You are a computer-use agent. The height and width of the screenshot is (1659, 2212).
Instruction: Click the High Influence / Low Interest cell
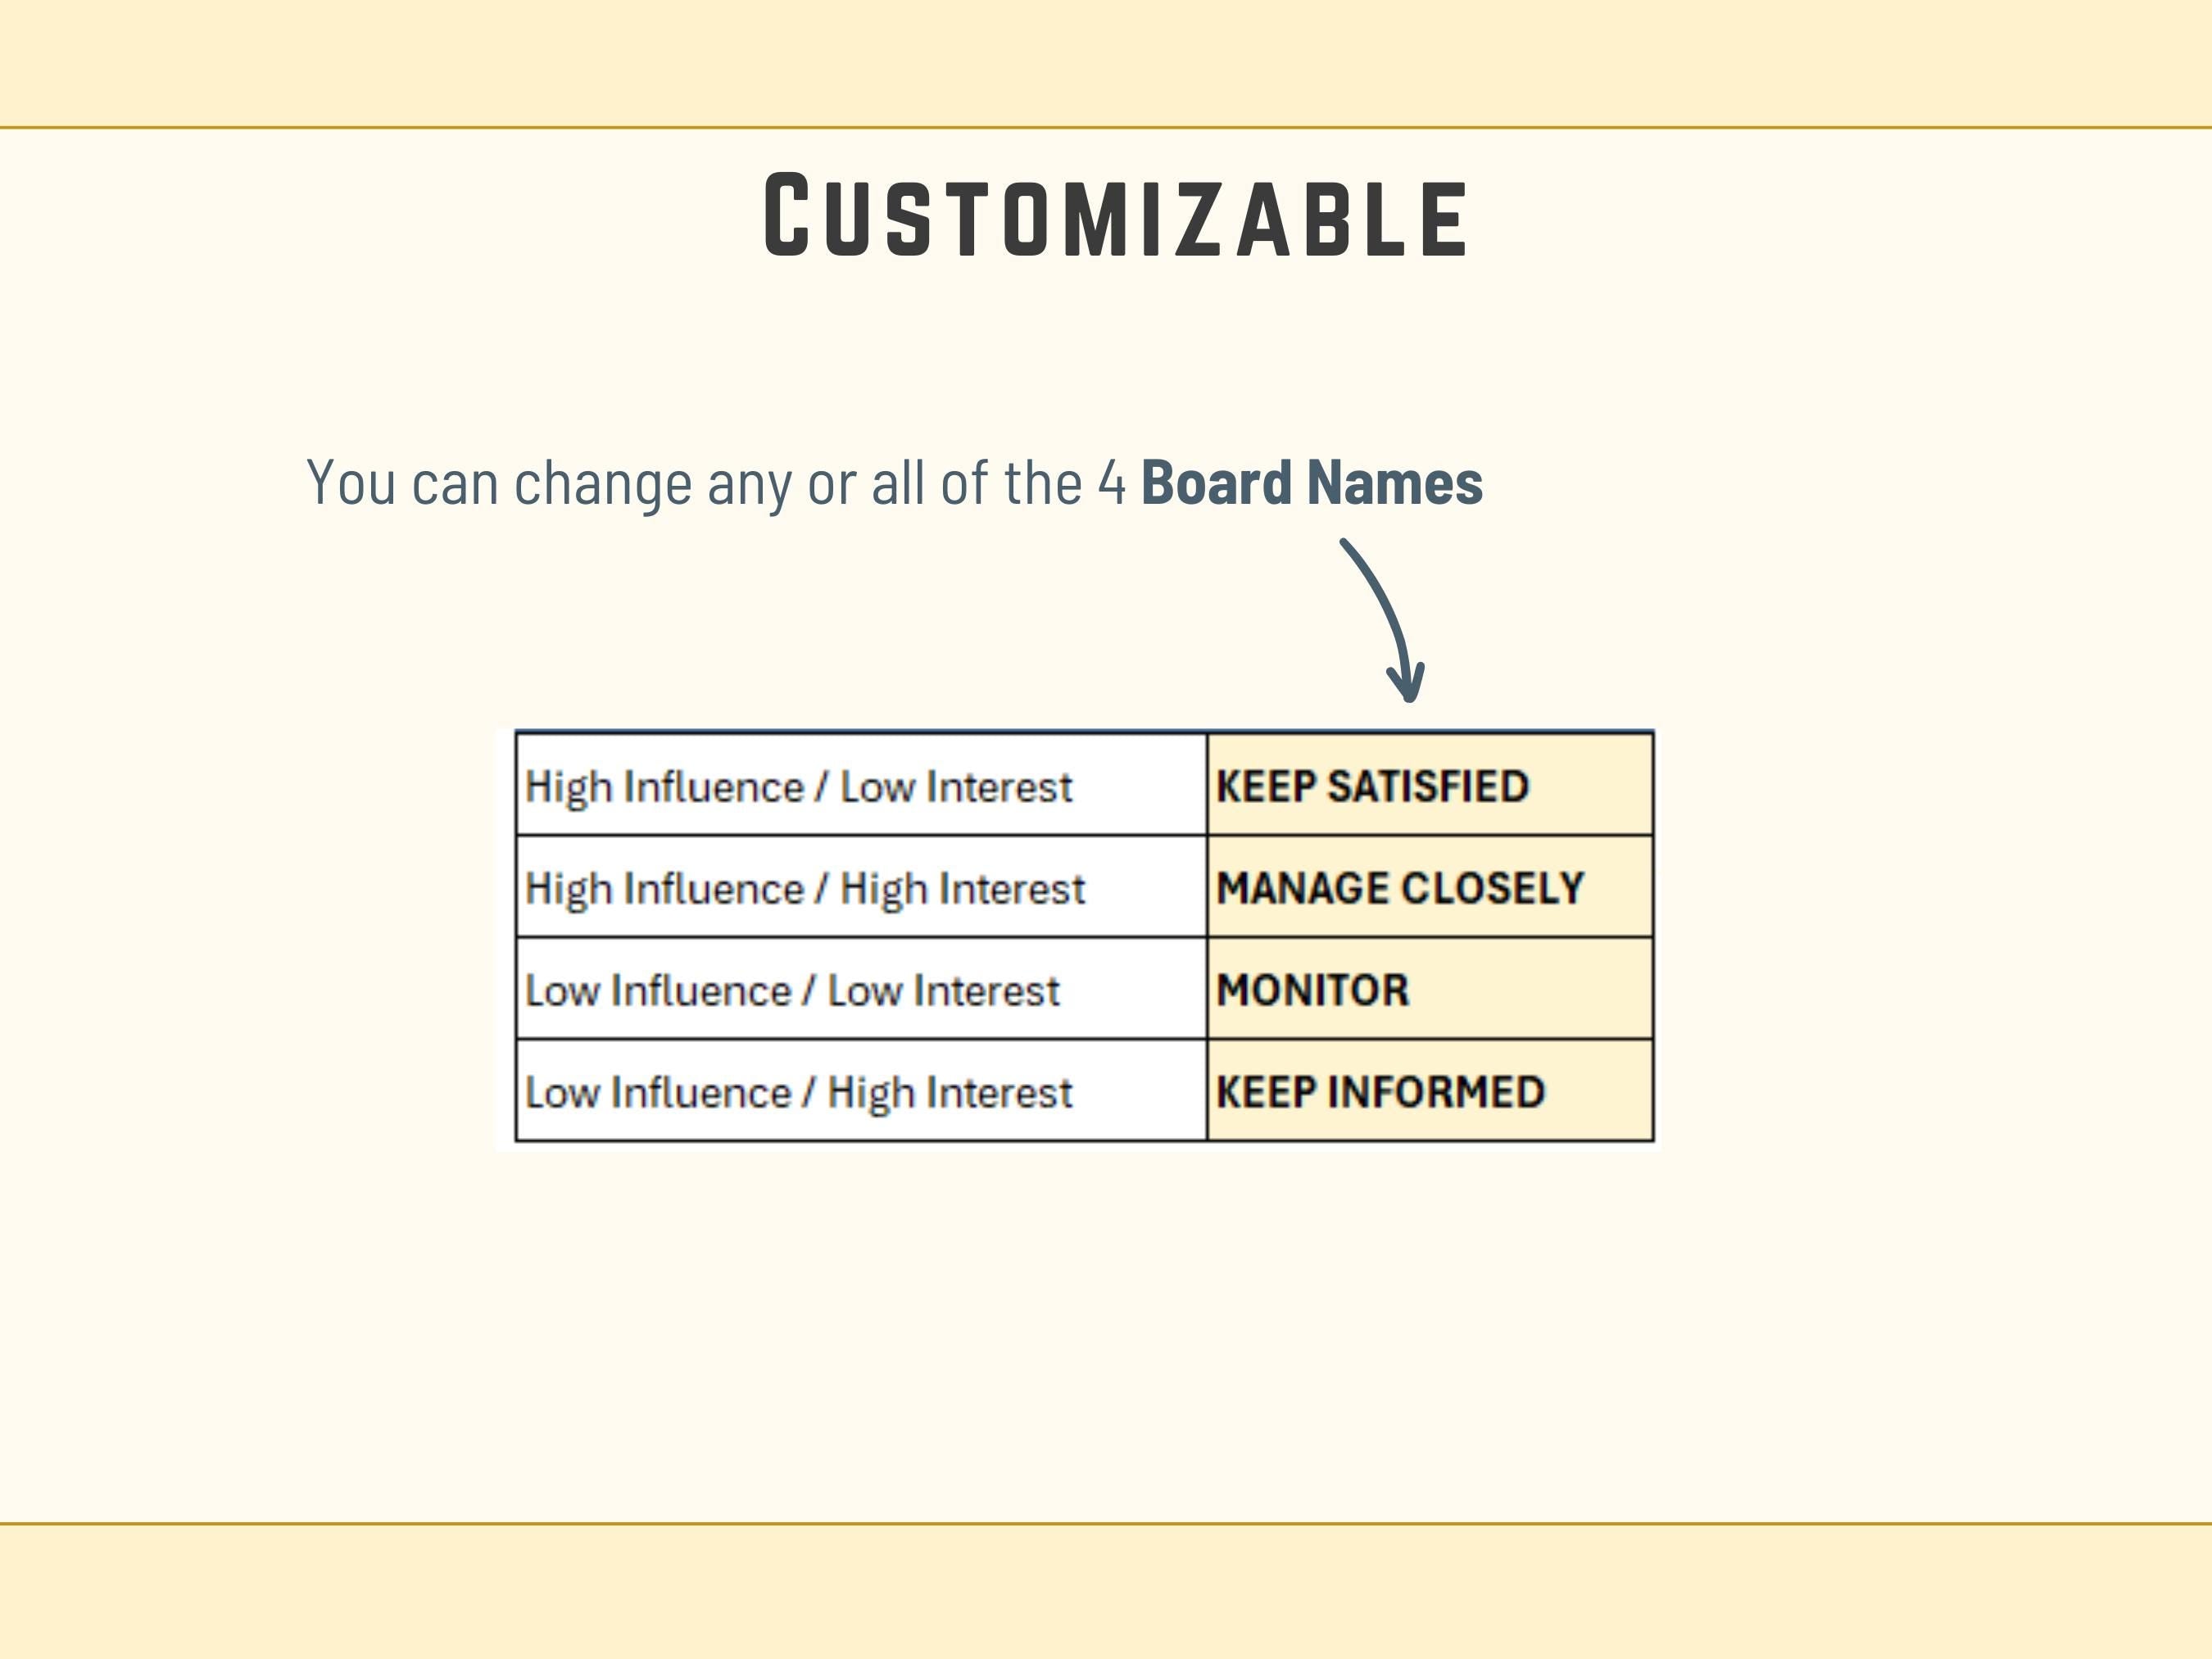860,786
